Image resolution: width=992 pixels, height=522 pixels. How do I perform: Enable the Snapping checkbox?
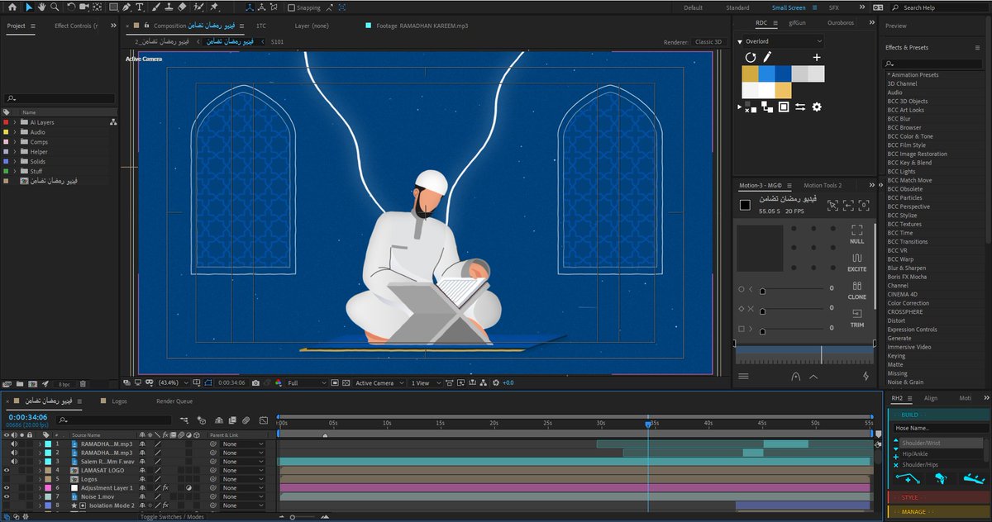[x=291, y=7]
